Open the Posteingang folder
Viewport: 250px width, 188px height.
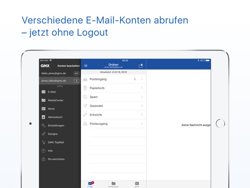tap(114, 79)
